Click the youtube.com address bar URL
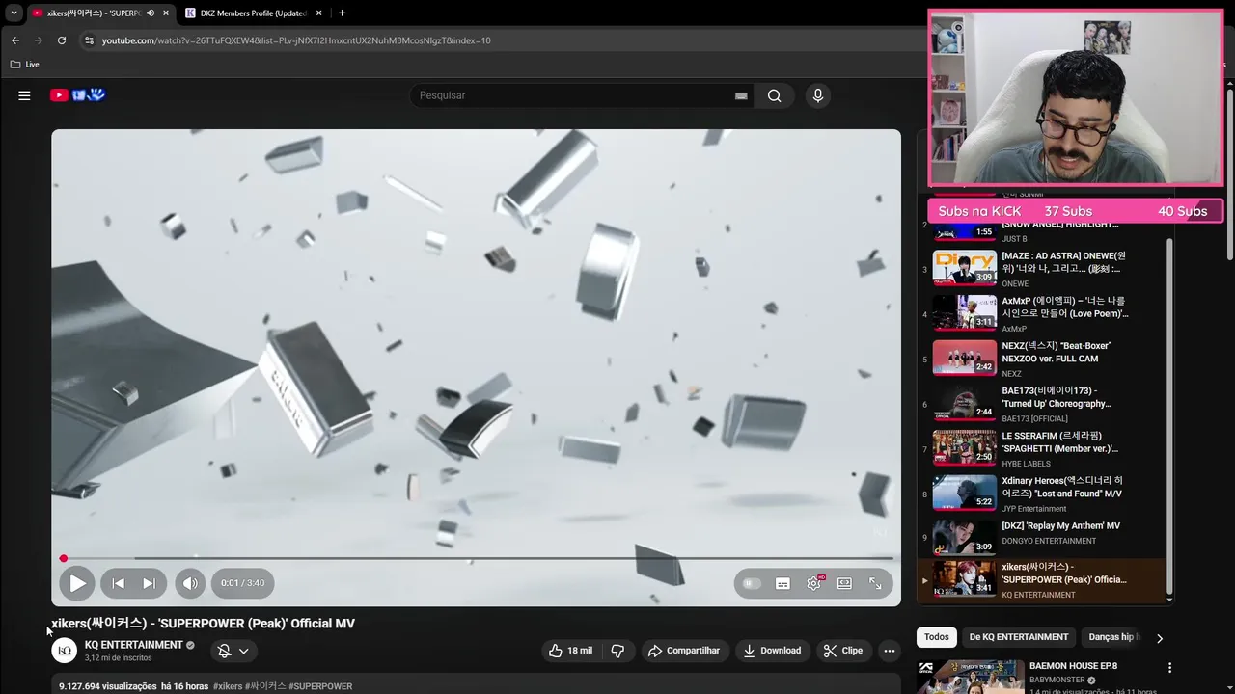The image size is (1235, 694). [x=296, y=40]
